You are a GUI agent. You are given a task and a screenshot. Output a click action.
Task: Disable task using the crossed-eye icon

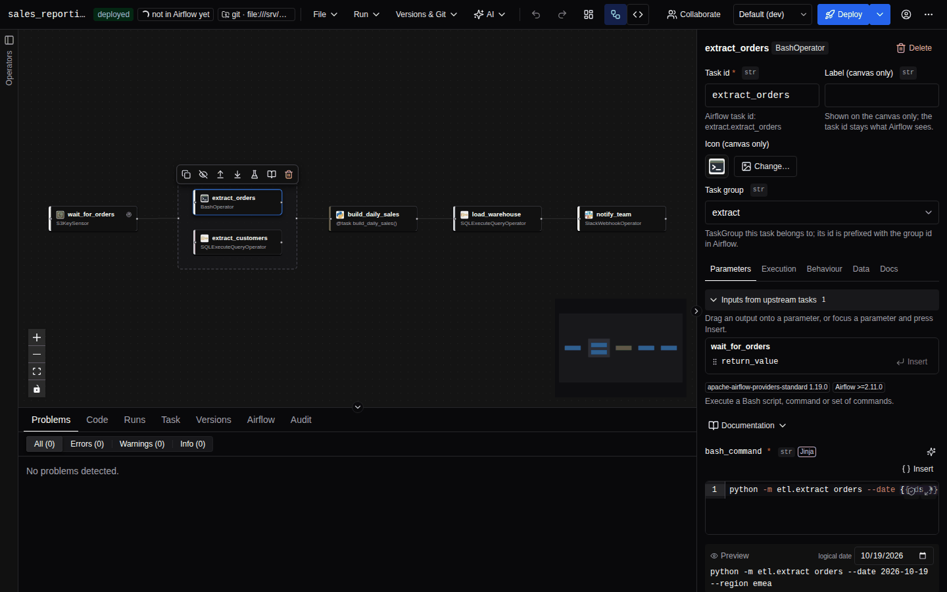(x=203, y=174)
